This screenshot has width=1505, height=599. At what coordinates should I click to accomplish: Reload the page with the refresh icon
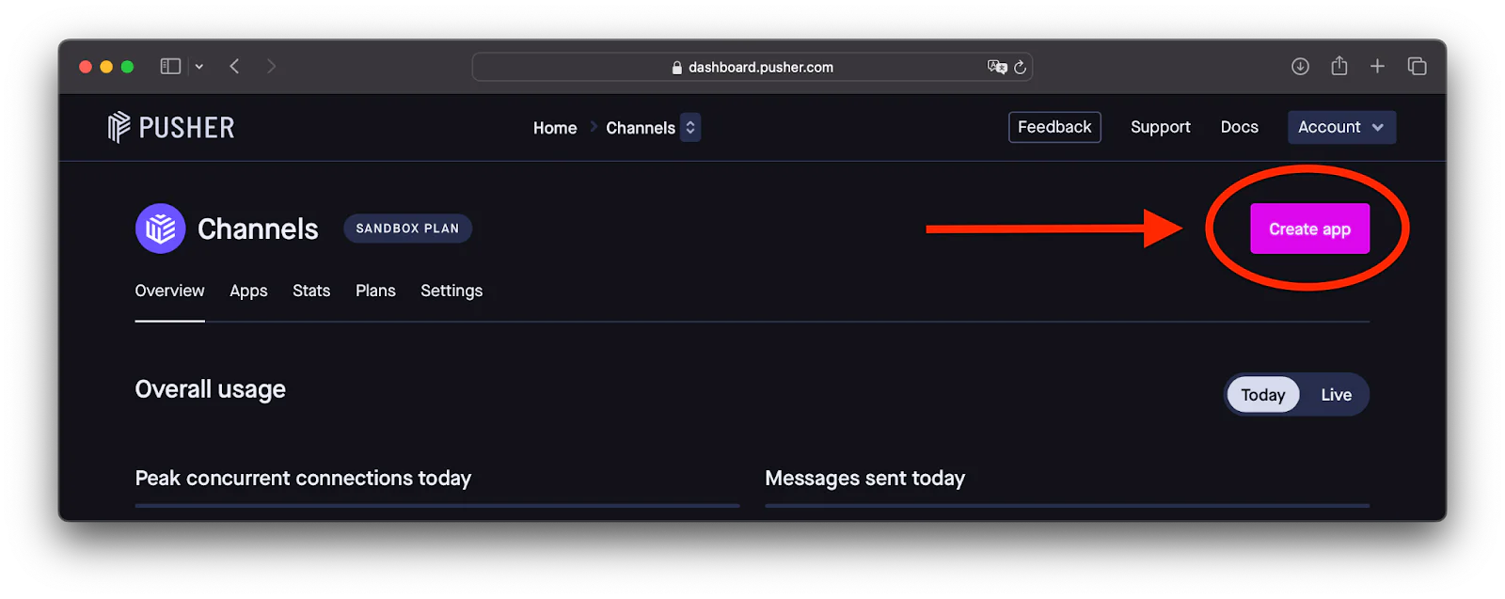tap(1020, 67)
